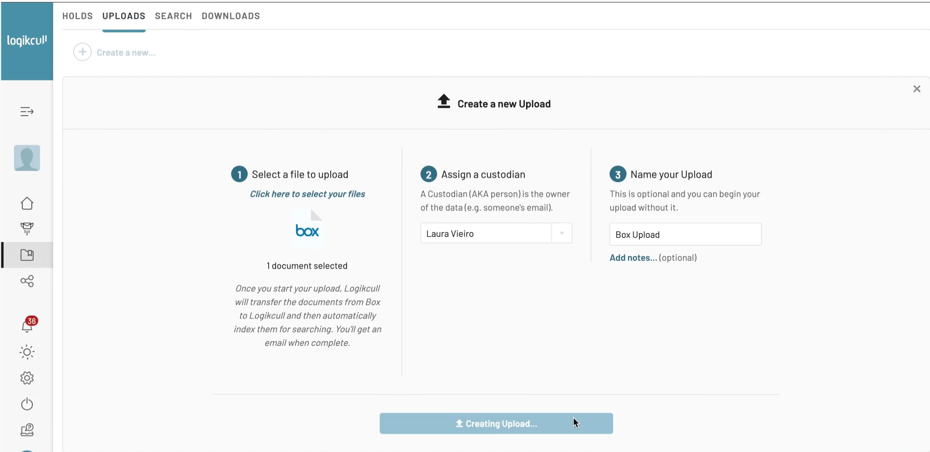Click the Logikcull logo
The height and width of the screenshot is (452, 930).
26,40
